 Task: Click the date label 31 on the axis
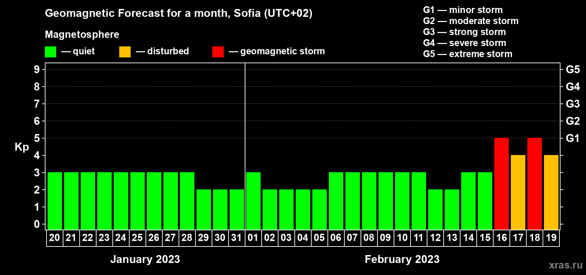click(236, 238)
